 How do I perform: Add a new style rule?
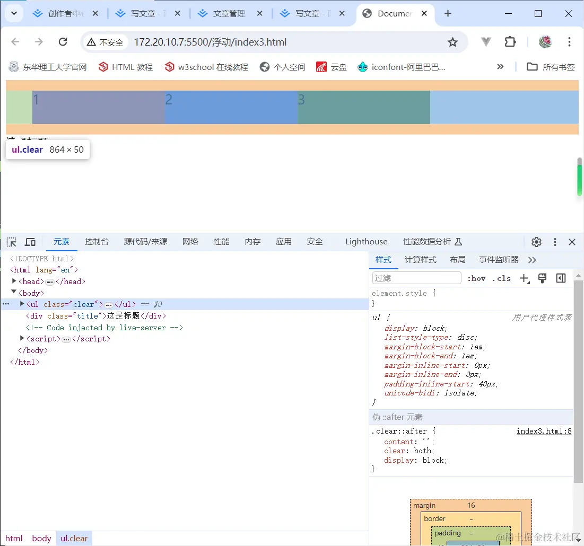[525, 278]
